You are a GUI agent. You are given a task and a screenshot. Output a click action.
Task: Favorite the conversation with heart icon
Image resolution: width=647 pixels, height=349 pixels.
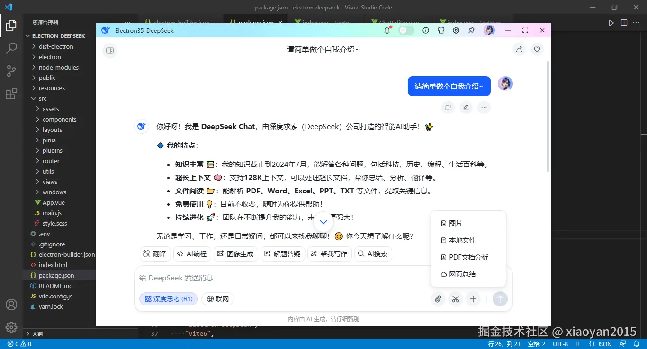[537, 49]
